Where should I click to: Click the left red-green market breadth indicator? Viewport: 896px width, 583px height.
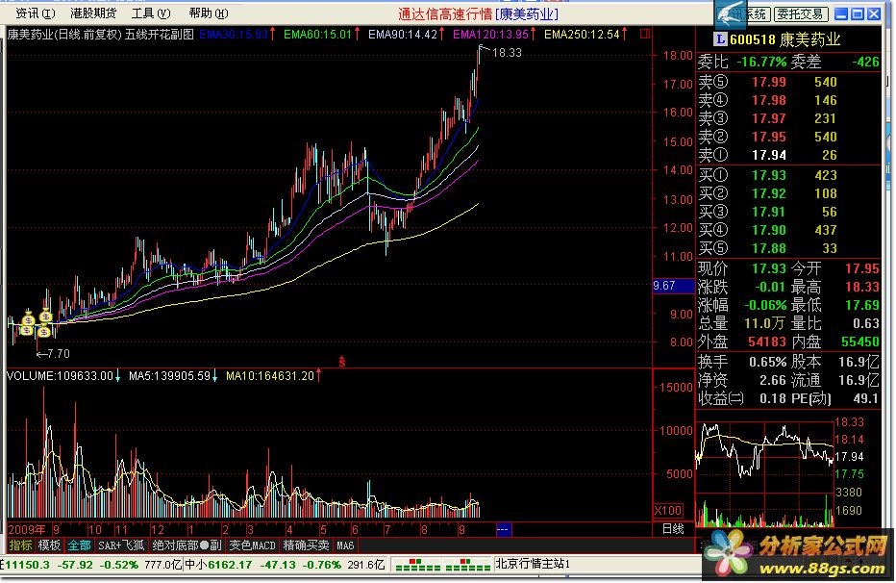[x=417, y=565]
